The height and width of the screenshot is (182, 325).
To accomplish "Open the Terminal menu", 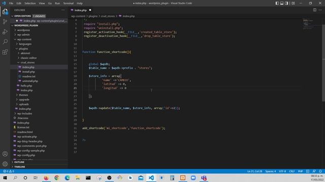I will (x=69, y=4).
